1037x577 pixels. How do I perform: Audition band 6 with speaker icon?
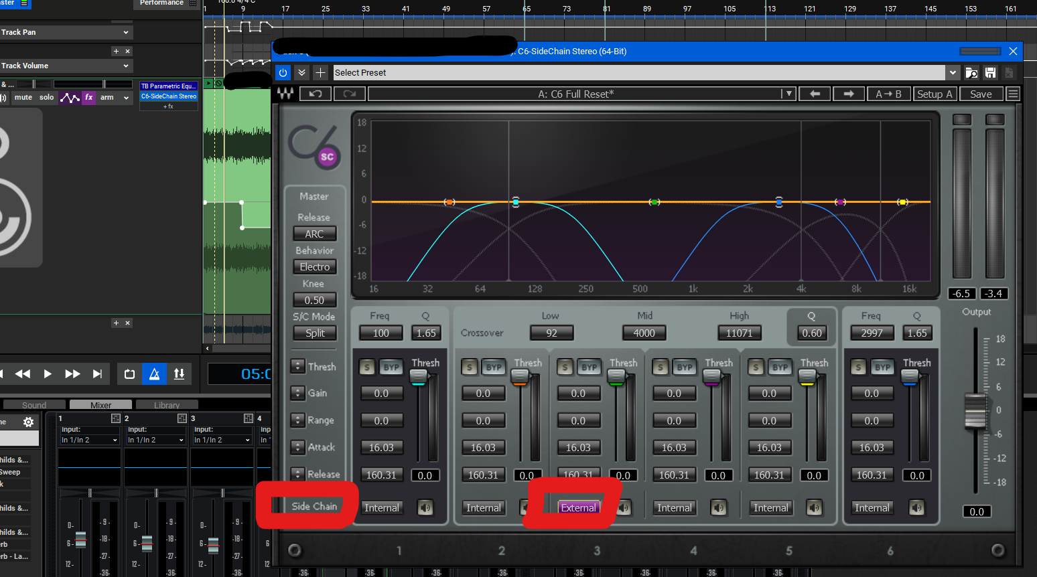(x=916, y=507)
